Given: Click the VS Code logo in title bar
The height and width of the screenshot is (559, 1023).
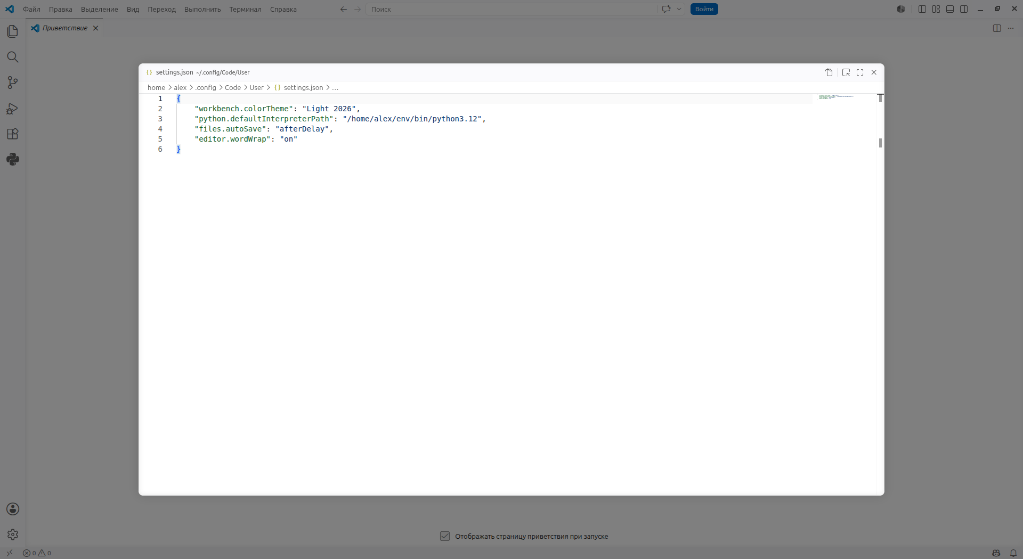Looking at the screenshot, I should click(x=10, y=9).
